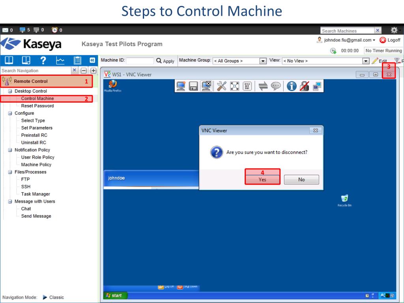Open the alarm clock indicator
This screenshot has height=303, width=404.
click(x=54, y=30)
